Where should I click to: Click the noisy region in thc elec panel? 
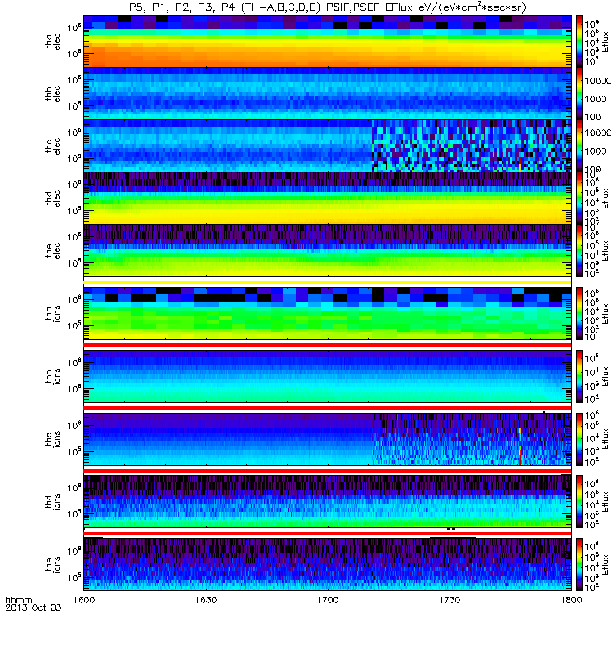click(472, 146)
